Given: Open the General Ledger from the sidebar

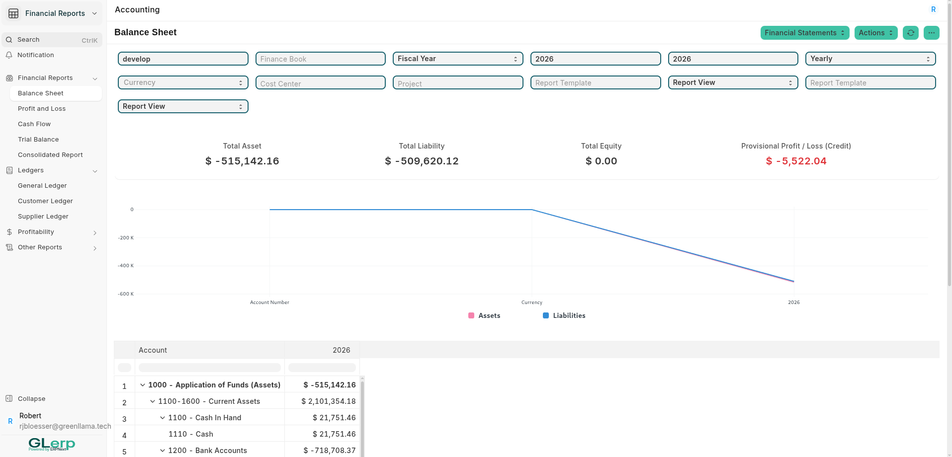Looking at the screenshot, I should 42,185.
